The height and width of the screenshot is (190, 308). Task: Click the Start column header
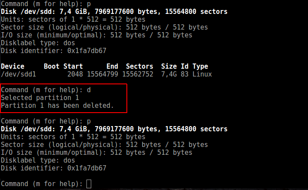(73, 67)
